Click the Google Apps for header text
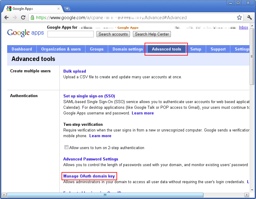 point(62,27)
